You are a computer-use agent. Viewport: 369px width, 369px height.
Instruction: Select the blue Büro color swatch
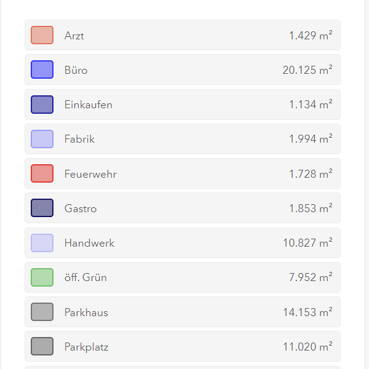click(42, 69)
